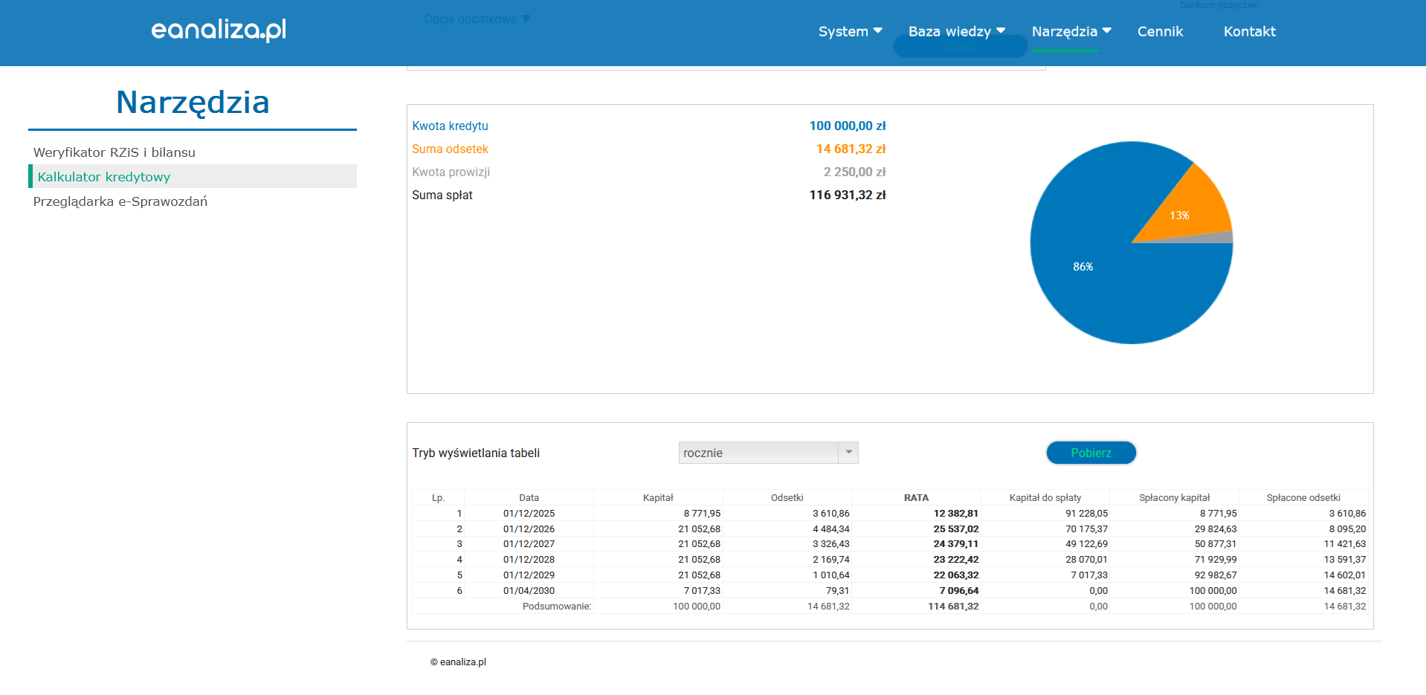Viewport: 1426px width, 695px height.
Task: Open the table display mode dropdown
Action: click(x=768, y=453)
